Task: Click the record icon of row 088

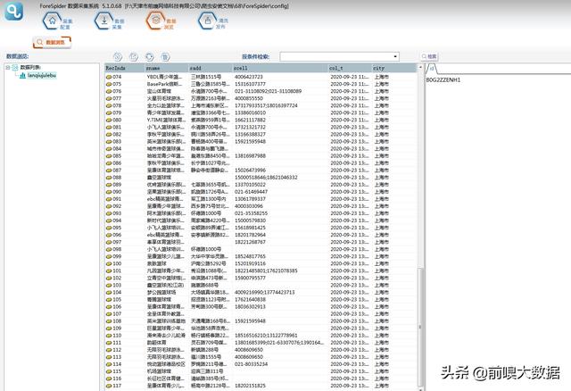Action: coord(109,178)
